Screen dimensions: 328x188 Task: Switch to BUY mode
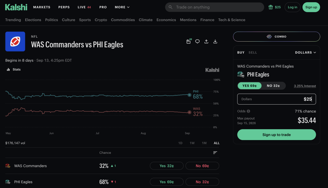coord(241,52)
